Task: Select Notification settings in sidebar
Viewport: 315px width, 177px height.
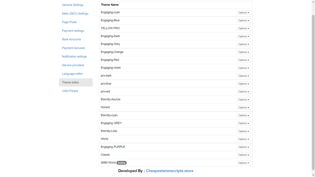Action: (x=74, y=57)
